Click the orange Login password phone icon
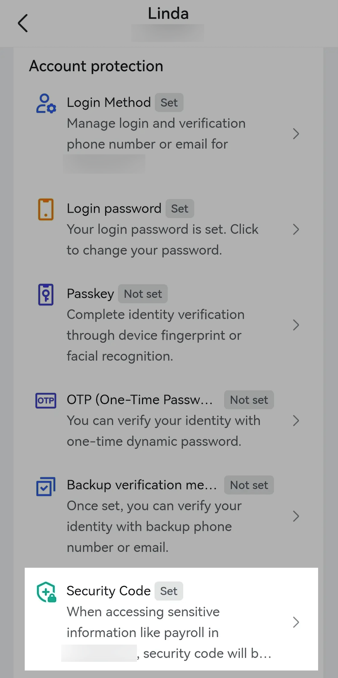This screenshot has width=338, height=678. 45,209
